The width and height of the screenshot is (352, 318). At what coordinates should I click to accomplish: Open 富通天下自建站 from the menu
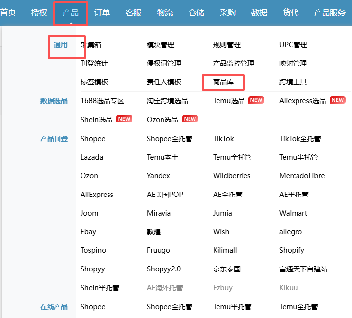point(303,269)
